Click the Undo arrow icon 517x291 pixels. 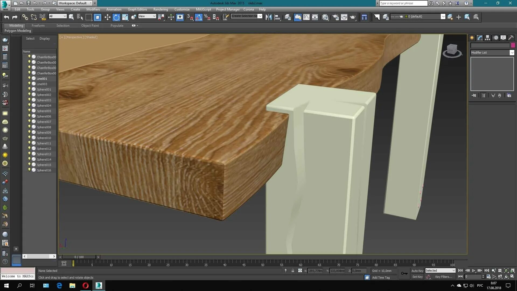[6, 17]
